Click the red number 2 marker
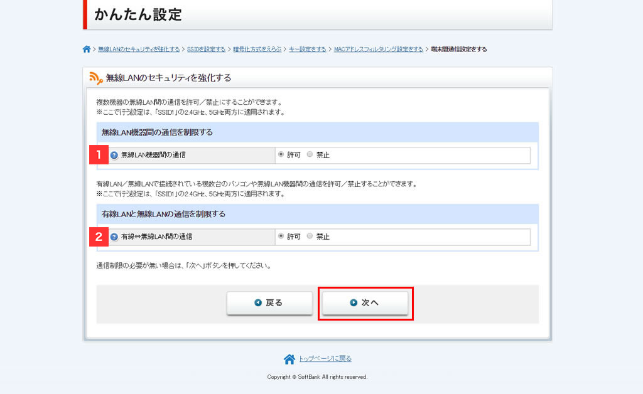 pyautogui.click(x=99, y=237)
